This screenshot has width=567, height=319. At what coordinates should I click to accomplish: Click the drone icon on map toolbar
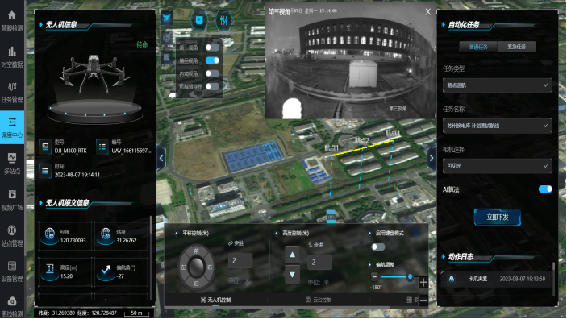coord(167,19)
